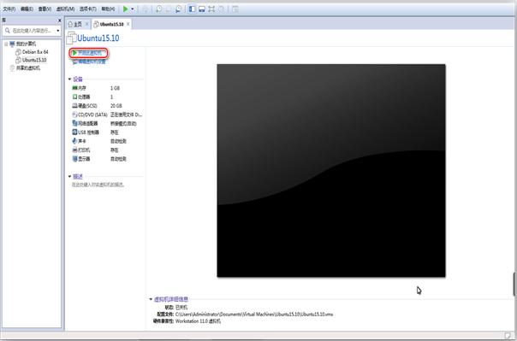Image resolution: width=517 pixels, height=341 pixels.
Task: Collapse the 描述 description section
Action: pos(69,177)
